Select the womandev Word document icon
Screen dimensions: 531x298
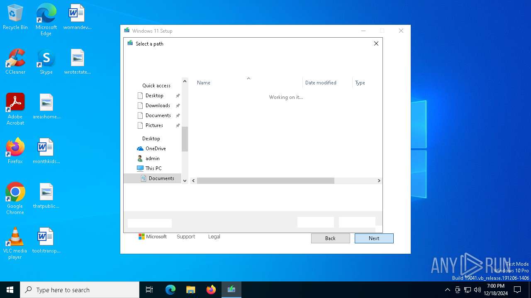coord(77,17)
